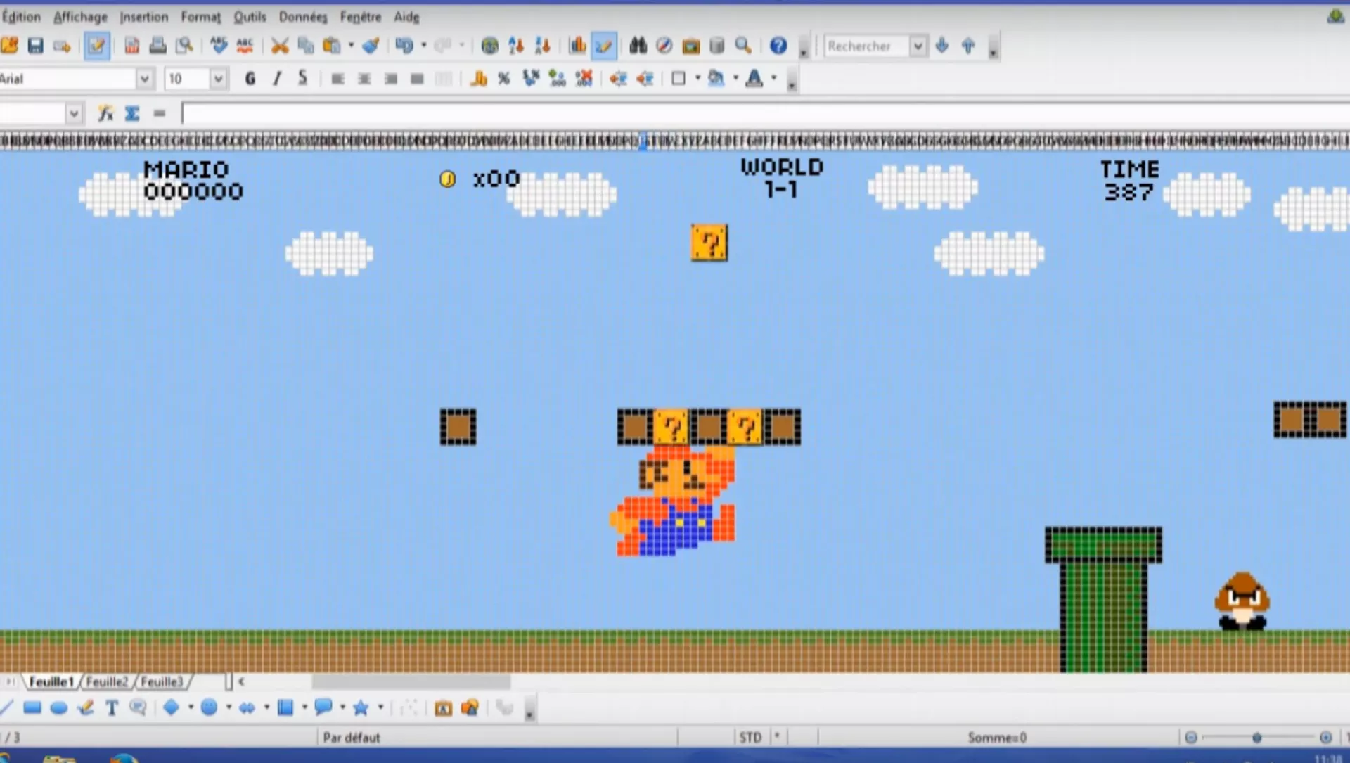
Task: Open Find & Replace binoculars icon
Action: (x=638, y=46)
